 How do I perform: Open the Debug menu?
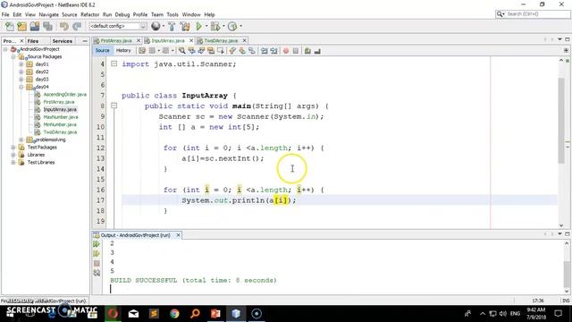pos(122,14)
